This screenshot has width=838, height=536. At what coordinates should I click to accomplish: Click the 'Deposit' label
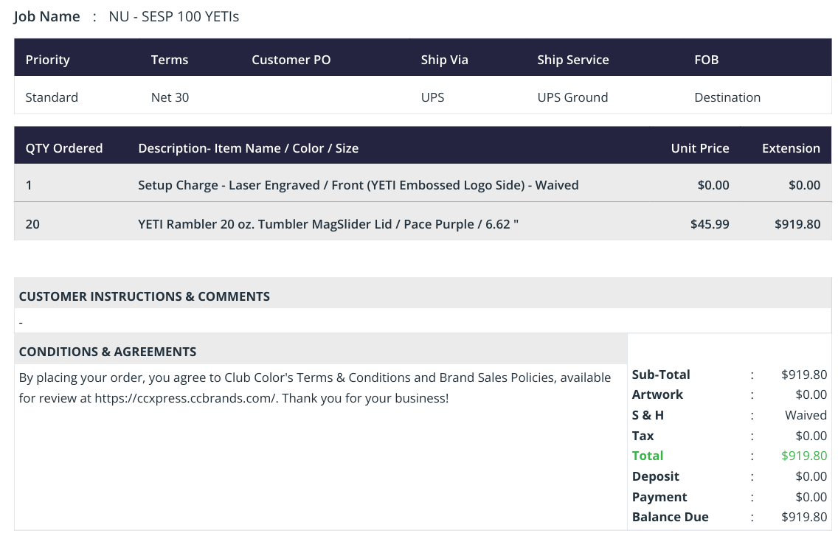tap(655, 476)
